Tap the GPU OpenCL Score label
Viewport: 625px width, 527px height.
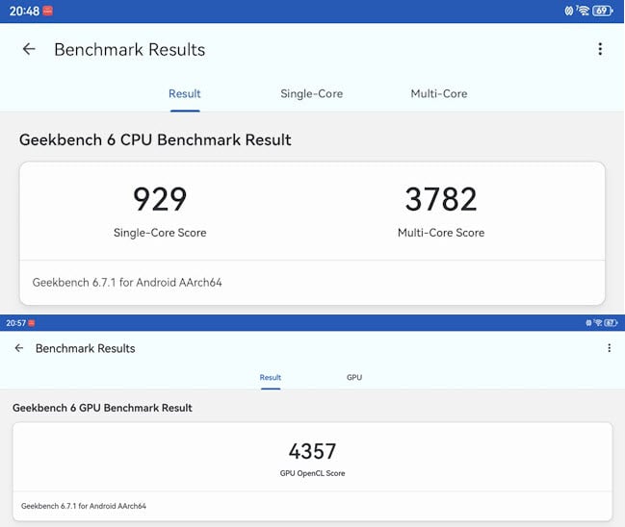(312, 473)
